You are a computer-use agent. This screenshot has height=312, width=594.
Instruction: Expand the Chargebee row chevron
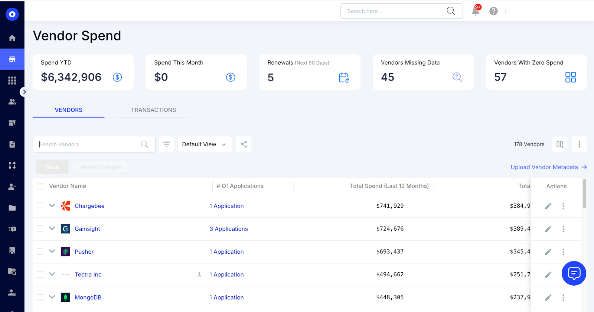click(52, 205)
